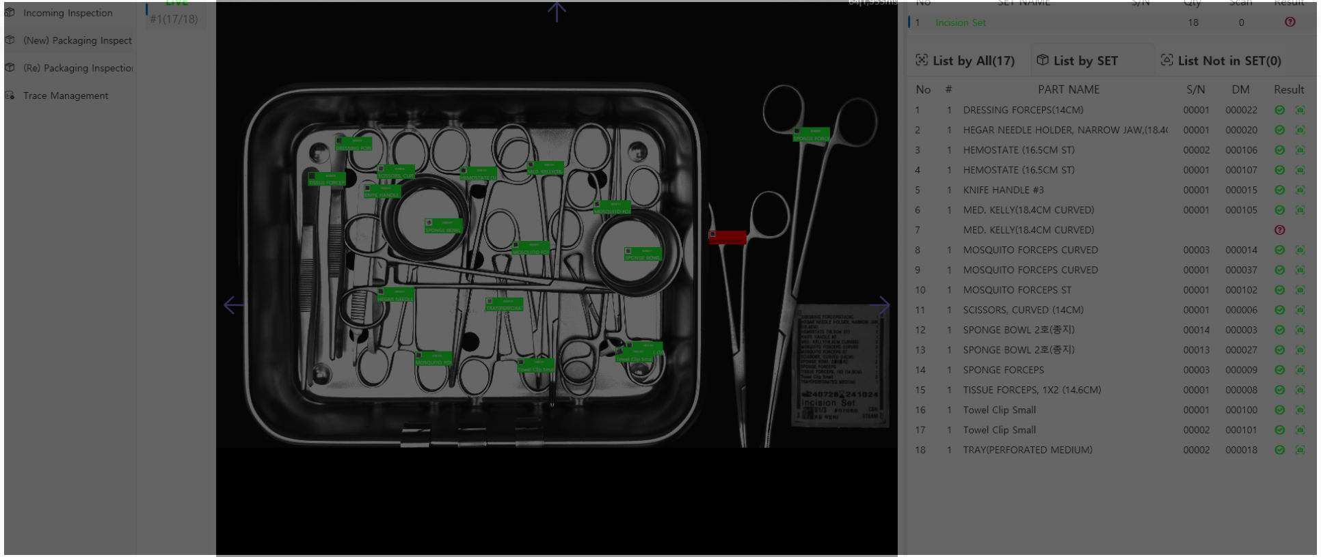This screenshot has width=1321, height=557.
Task: Select the KNIFE HANDLE #3 part name
Action: [x=1003, y=190]
